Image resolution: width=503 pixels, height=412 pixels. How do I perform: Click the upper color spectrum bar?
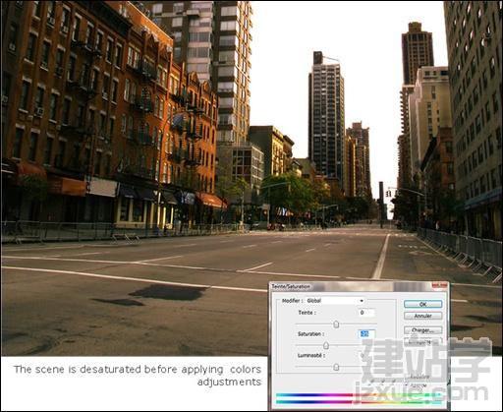coord(359,395)
